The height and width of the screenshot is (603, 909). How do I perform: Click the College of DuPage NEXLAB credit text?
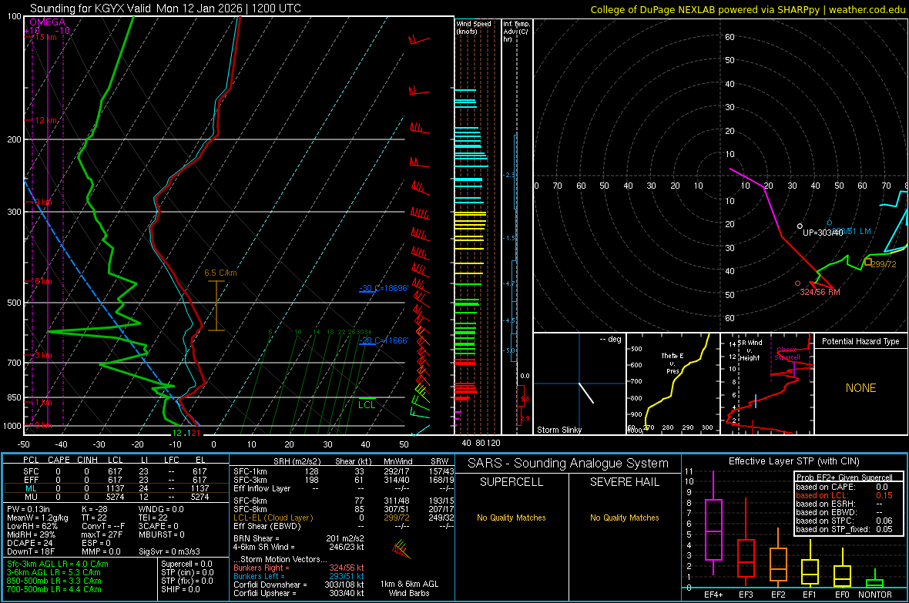(747, 9)
